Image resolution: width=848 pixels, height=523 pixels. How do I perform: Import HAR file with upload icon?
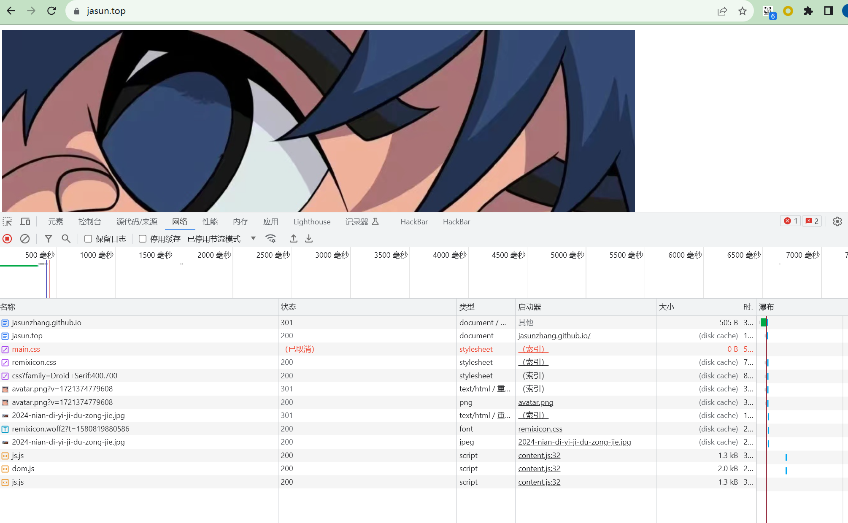[x=294, y=239]
